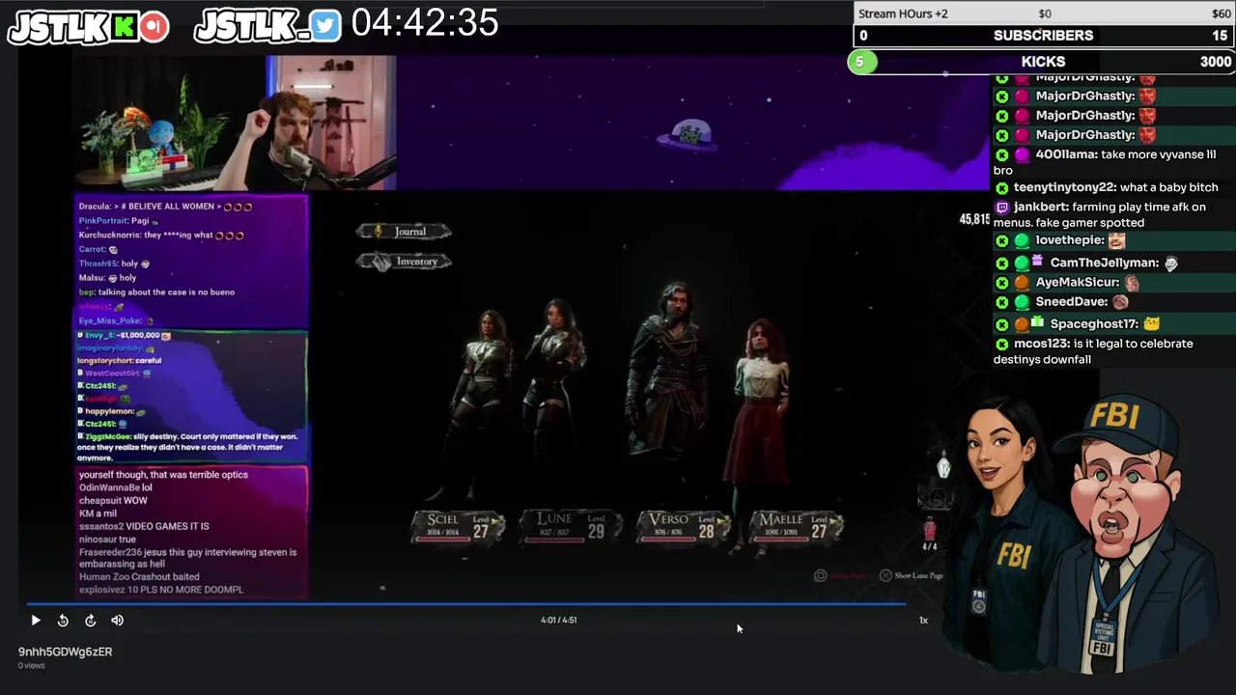Click the emote in lovethepie's message
The image size is (1236, 695).
pos(1116,240)
